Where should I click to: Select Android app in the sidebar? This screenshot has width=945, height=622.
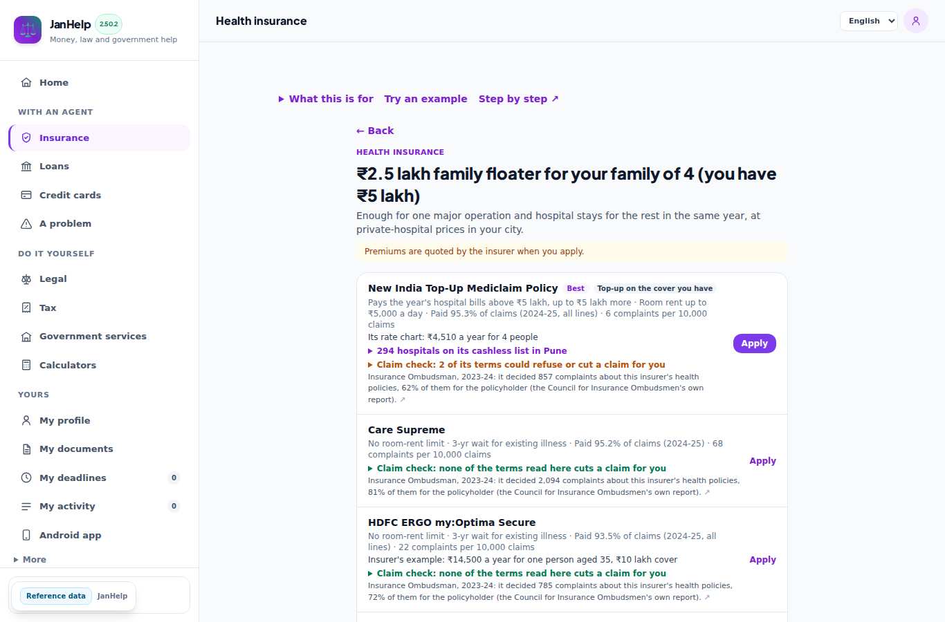point(99,535)
